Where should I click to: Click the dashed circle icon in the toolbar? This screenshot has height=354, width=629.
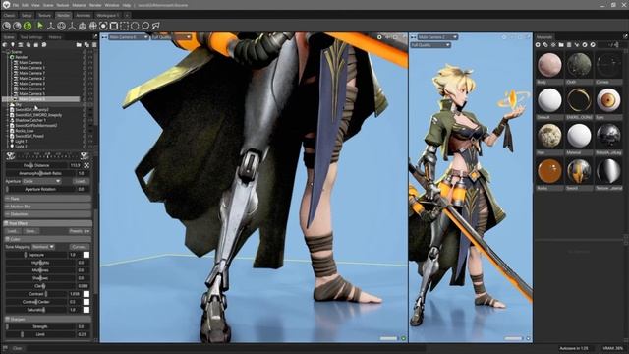(135, 26)
